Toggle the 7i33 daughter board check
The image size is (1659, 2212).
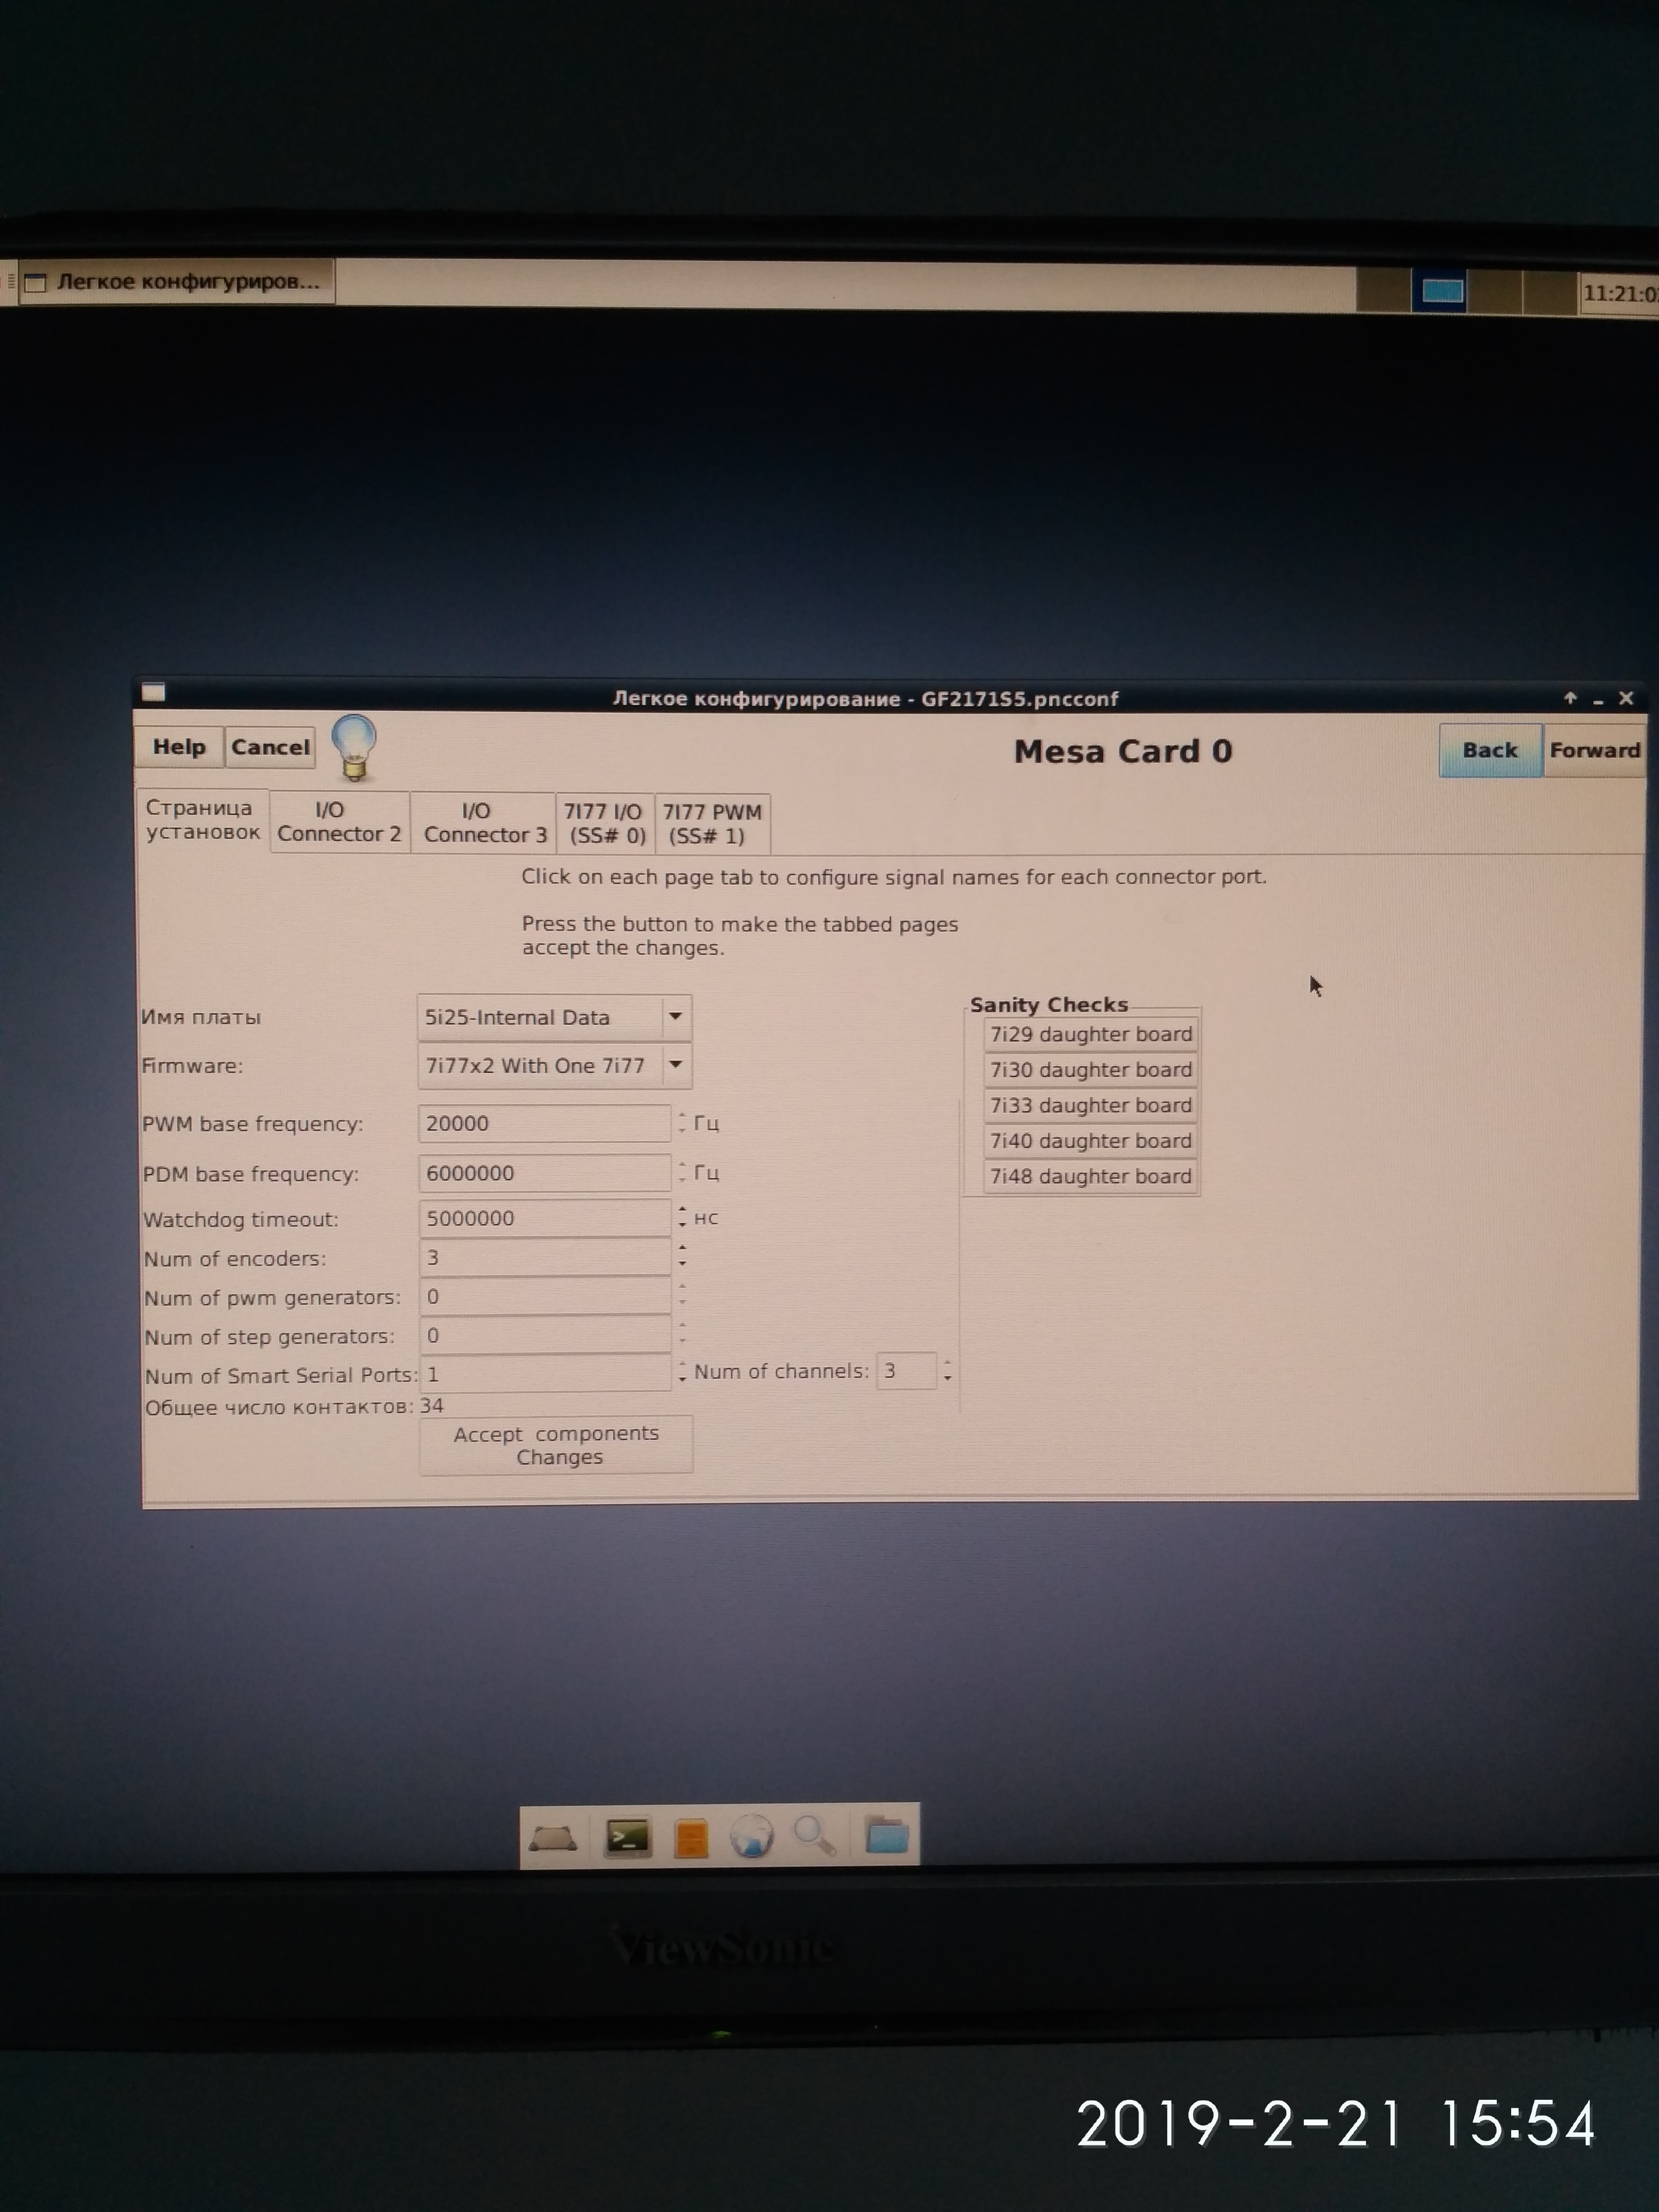[1090, 1105]
